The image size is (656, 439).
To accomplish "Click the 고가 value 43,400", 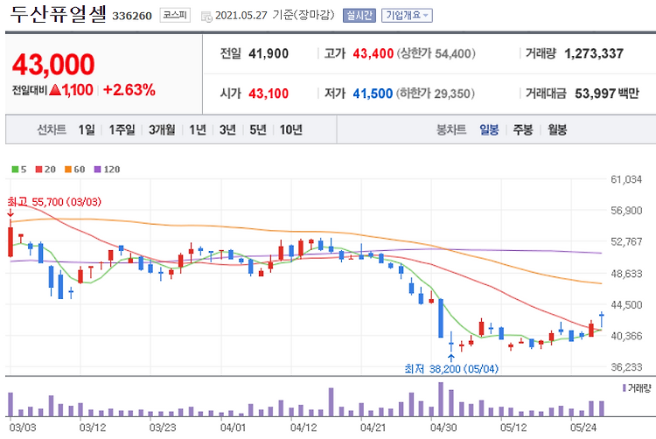I will pyautogui.click(x=373, y=53).
